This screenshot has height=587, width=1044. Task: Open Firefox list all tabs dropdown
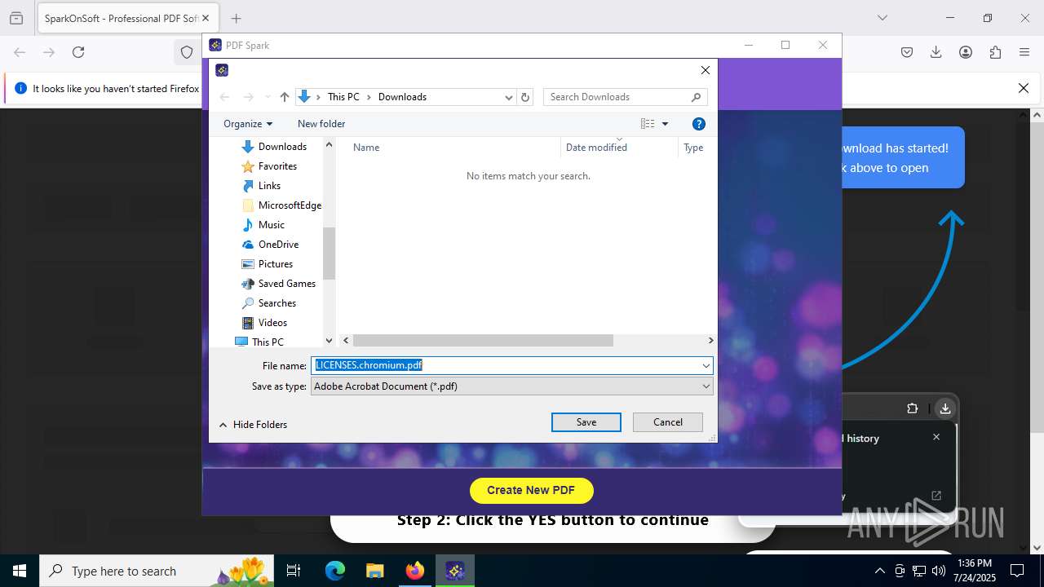point(882,18)
